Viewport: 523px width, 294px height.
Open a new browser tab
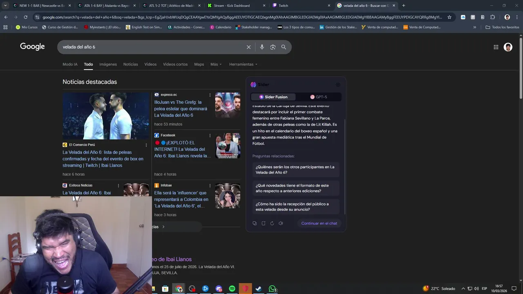pos(404,6)
